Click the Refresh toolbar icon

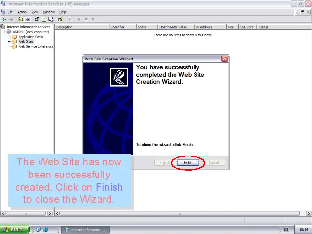pos(44,19)
